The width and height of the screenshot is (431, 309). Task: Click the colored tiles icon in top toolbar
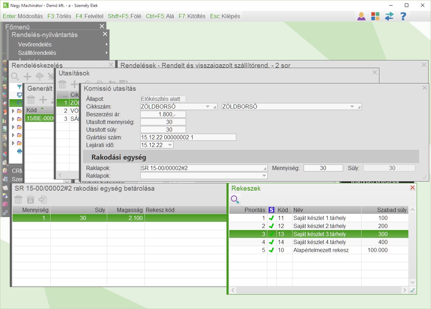tap(375, 16)
